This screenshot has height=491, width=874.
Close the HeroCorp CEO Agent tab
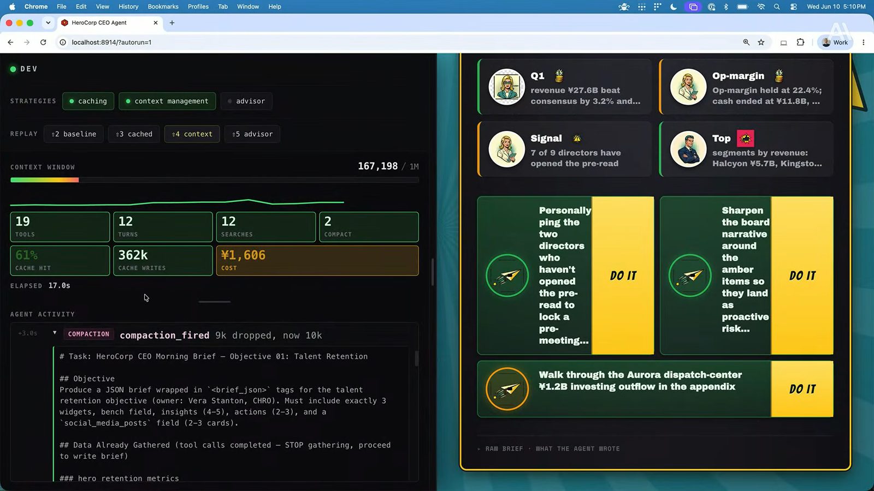(x=156, y=23)
